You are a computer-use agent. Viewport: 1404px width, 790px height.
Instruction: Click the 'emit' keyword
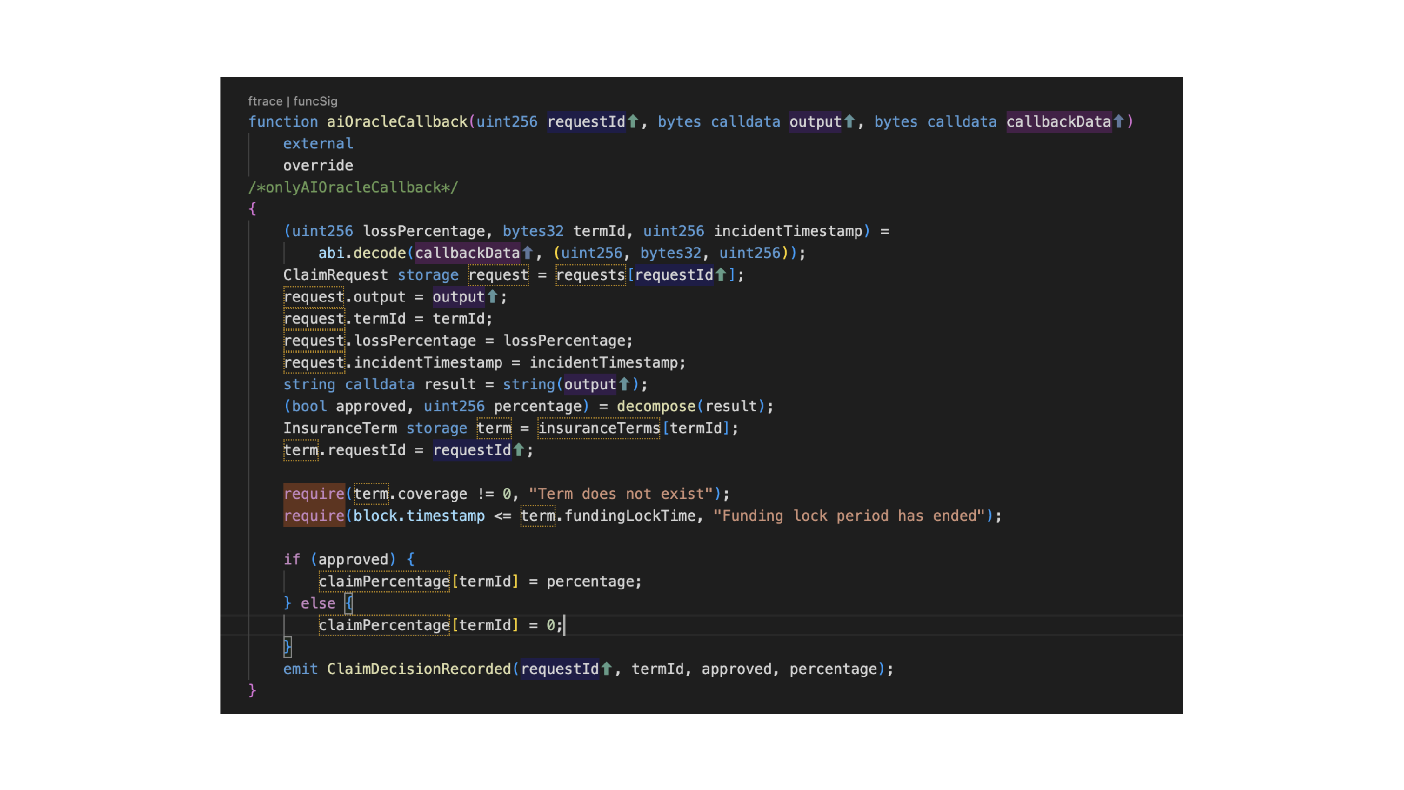point(301,669)
